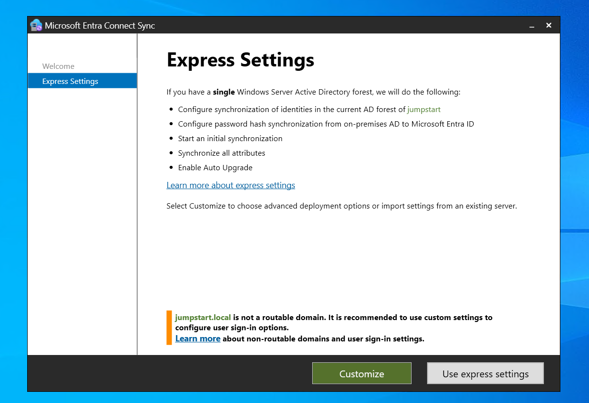Minimize the Entra Connect Sync window
The width and height of the screenshot is (589, 403).
532,26
